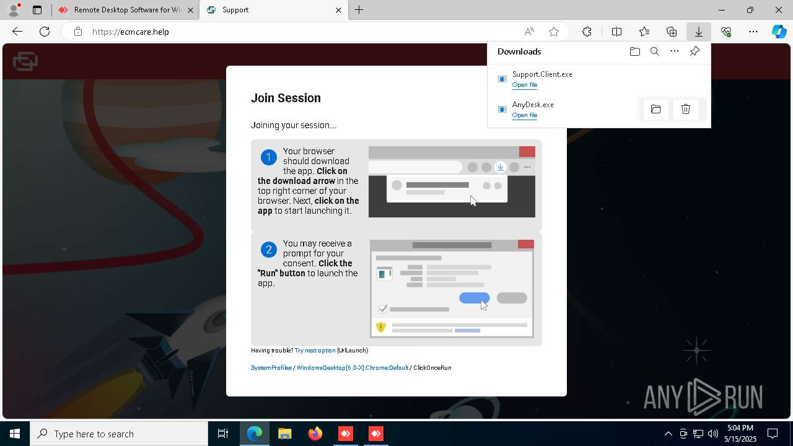Toggle the Downloads toolbar button
The height and width of the screenshot is (446, 793).
pyautogui.click(x=699, y=32)
